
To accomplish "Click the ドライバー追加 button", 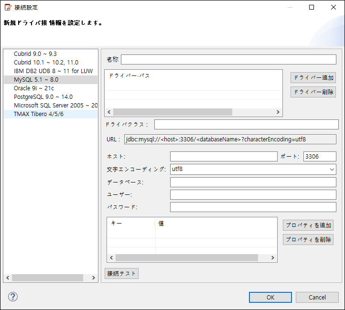I will coord(313,78).
